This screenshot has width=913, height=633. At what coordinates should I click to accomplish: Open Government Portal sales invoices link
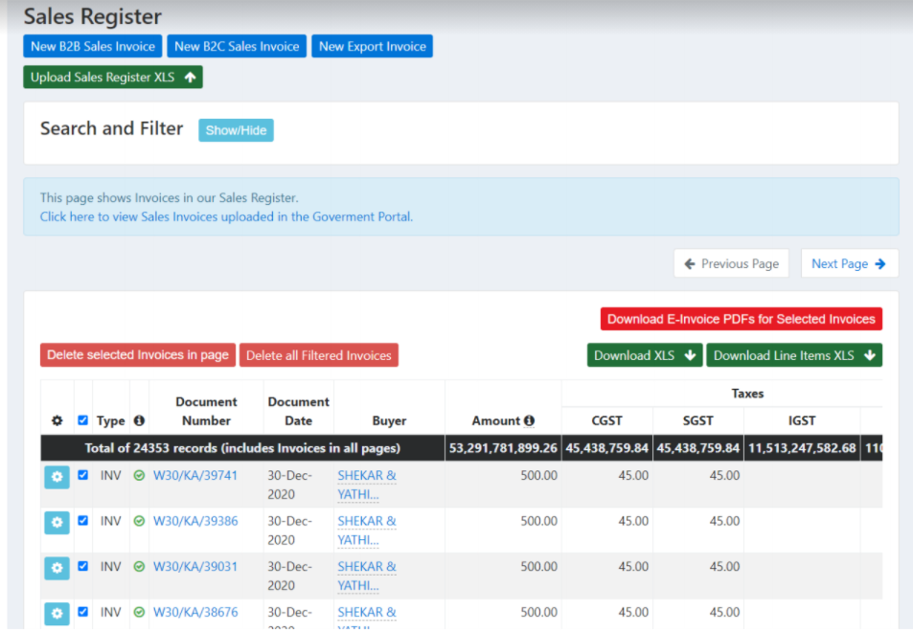coord(226,217)
